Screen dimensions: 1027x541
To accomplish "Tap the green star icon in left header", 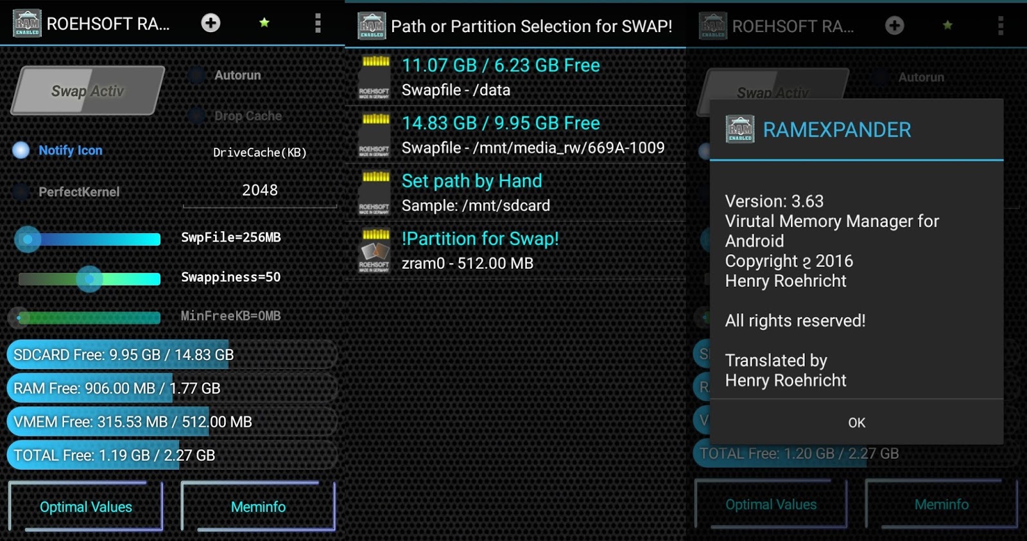I will click(264, 23).
